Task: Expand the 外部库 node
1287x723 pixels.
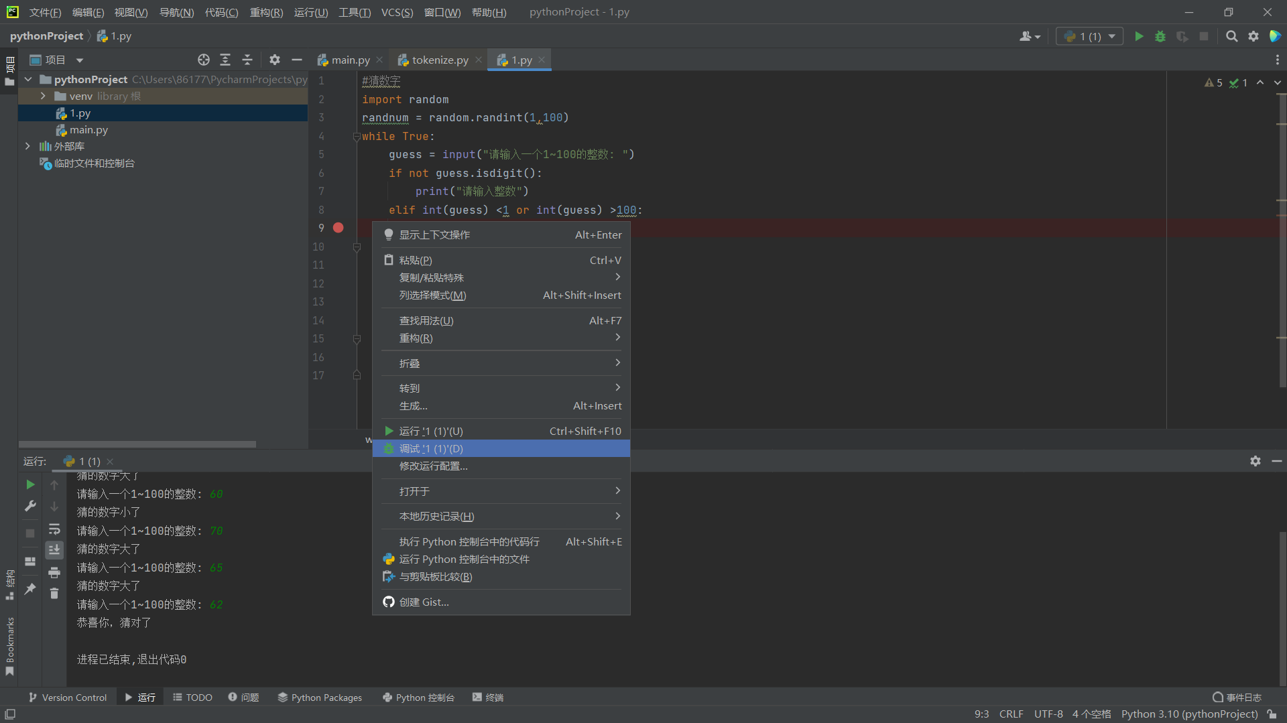Action: pyautogui.click(x=27, y=146)
